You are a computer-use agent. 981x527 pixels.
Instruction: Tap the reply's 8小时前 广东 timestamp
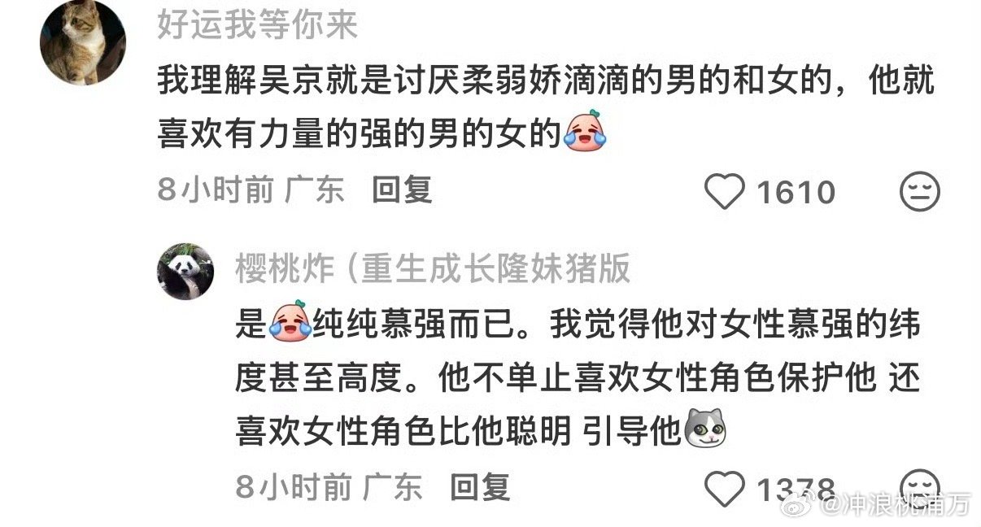coord(329,488)
